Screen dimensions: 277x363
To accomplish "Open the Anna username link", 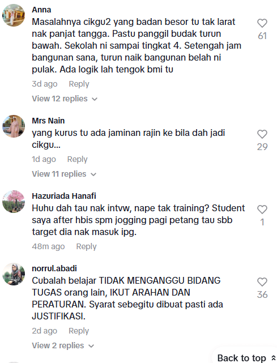I will point(41,10).
